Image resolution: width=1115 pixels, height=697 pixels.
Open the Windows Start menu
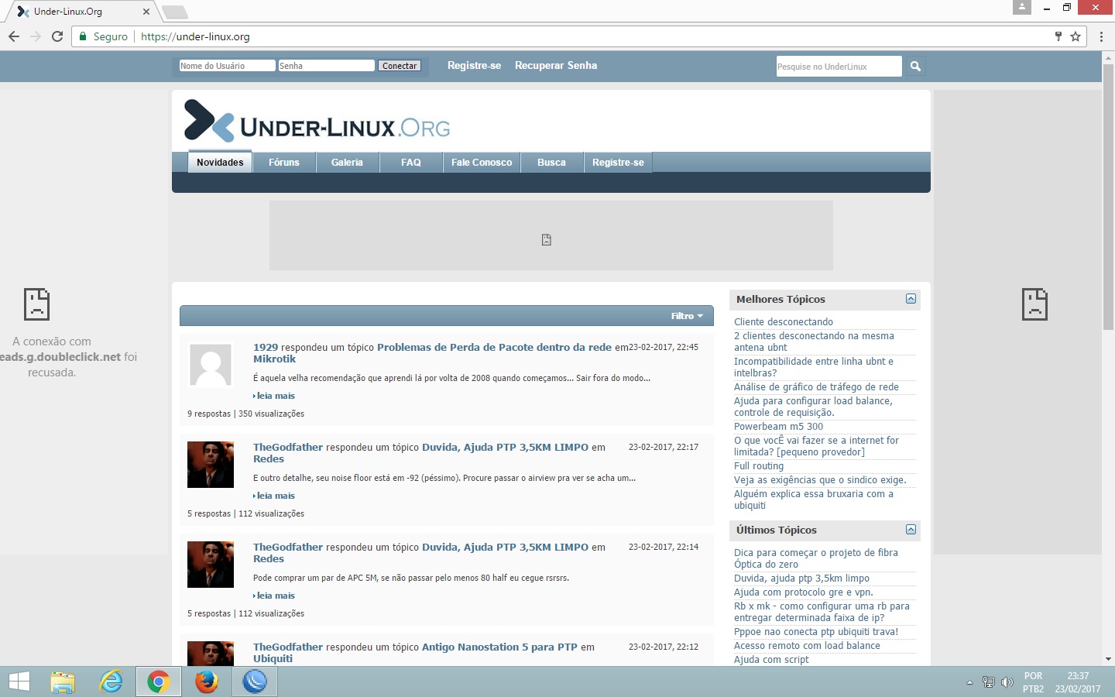pos(19,682)
